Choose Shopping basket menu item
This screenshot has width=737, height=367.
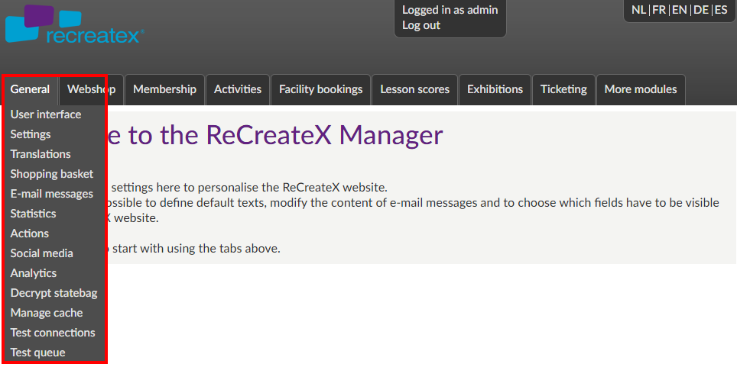52,174
